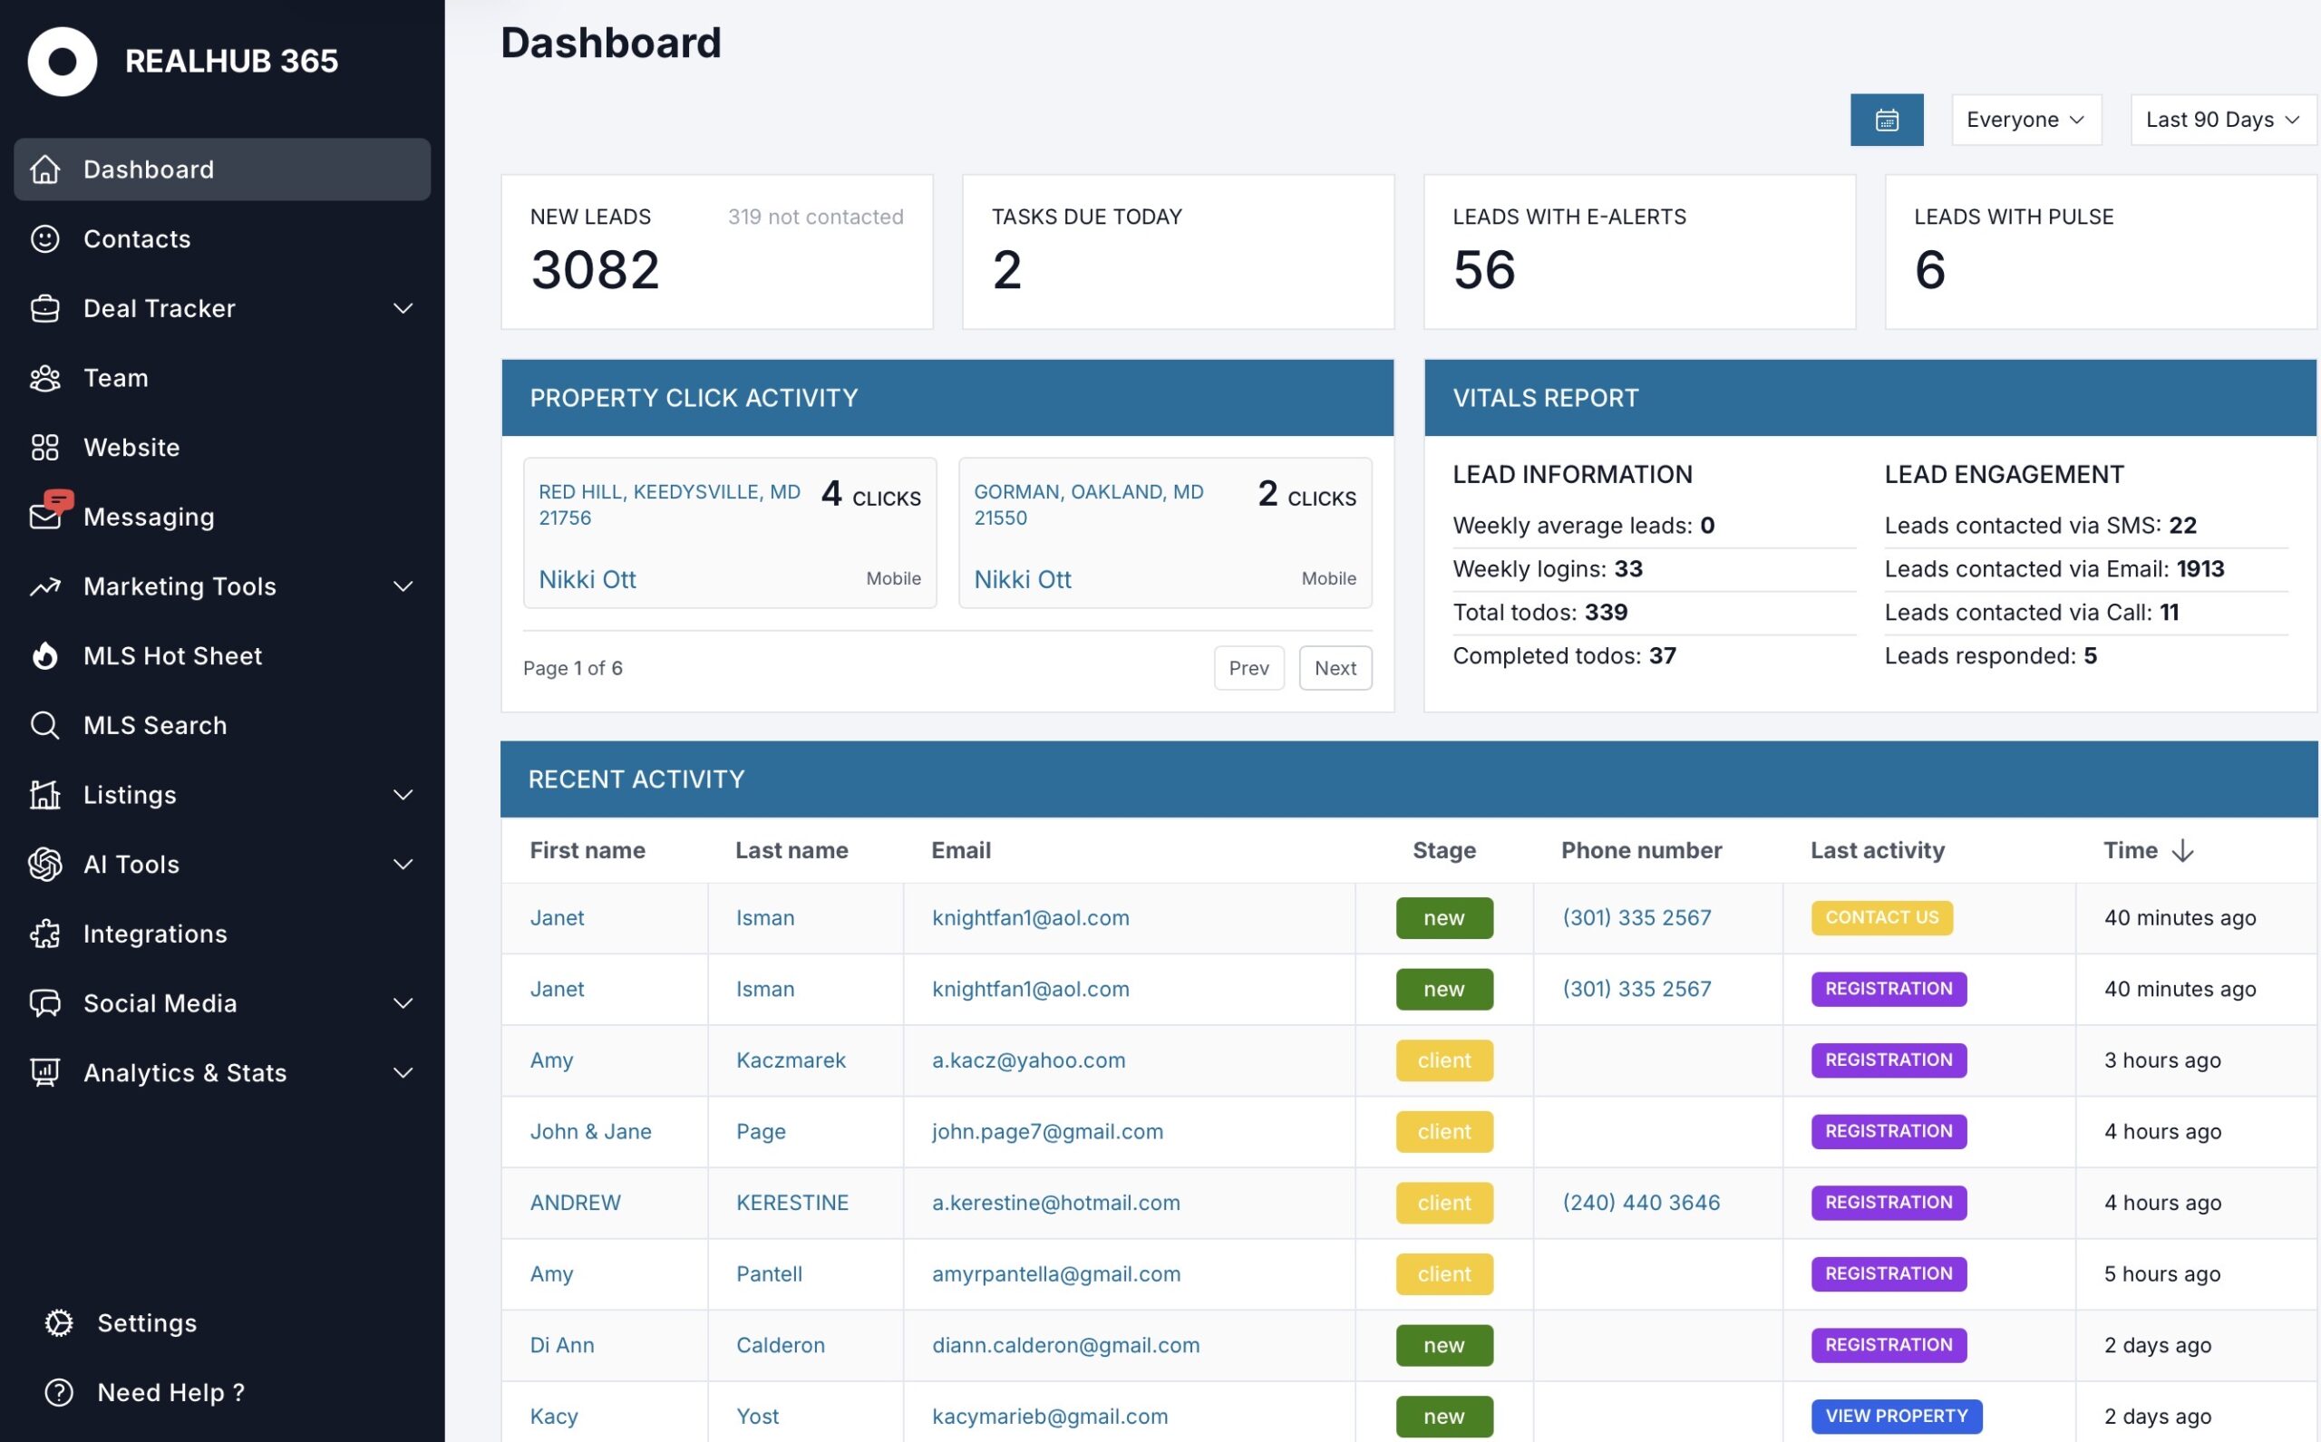Go to the Team section
This screenshot has width=2321, height=1442.
pyautogui.click(x=115, y=379)
